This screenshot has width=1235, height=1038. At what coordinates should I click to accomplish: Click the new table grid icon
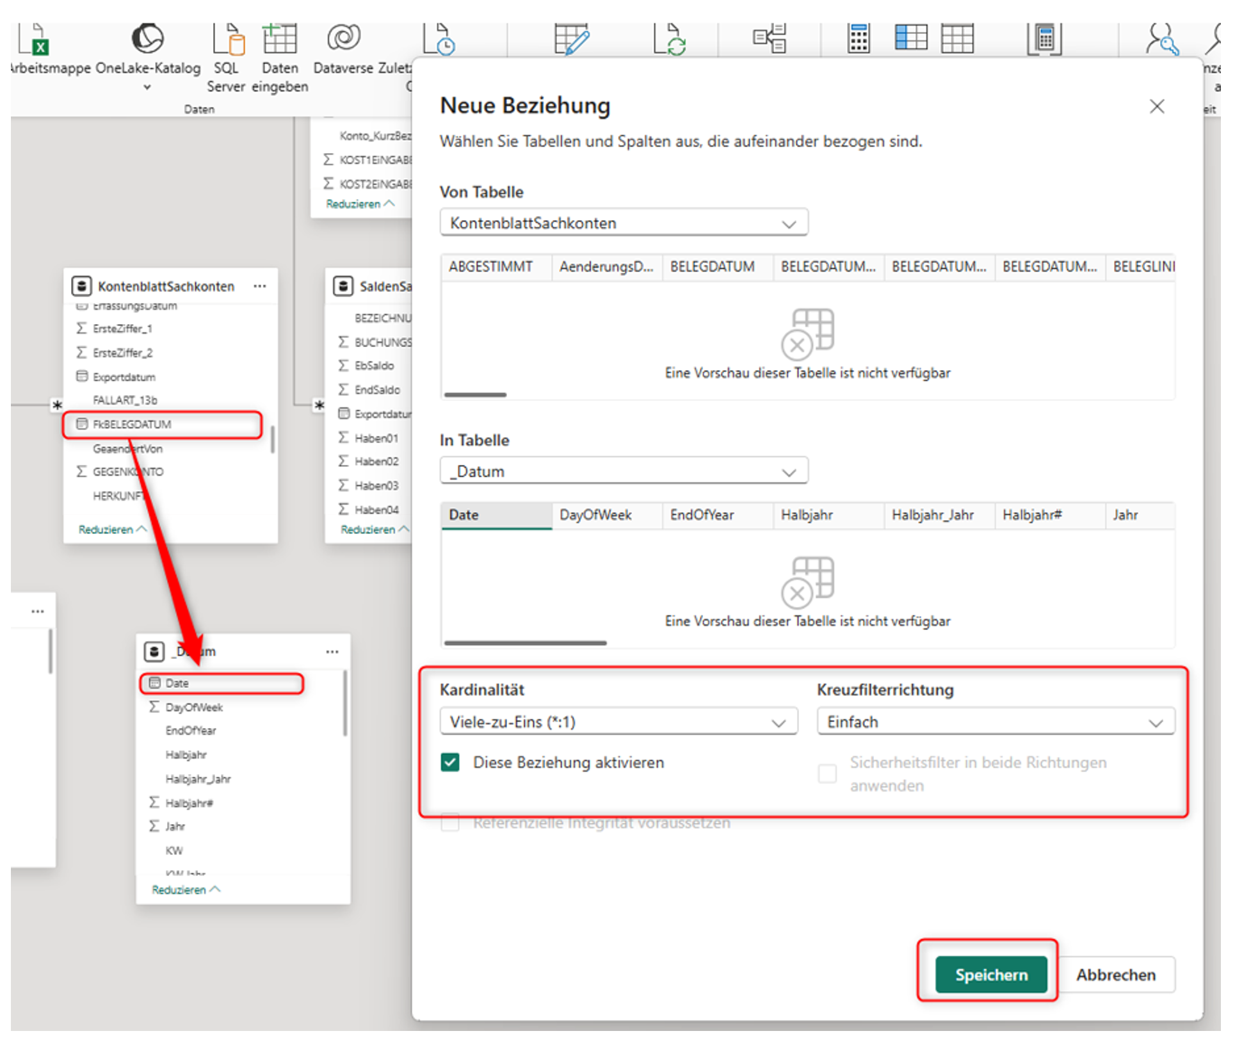(x=957, y=38)
